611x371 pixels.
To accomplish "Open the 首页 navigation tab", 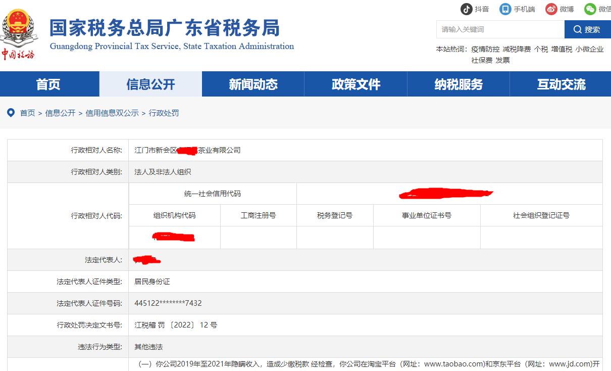I will (48, 84).
